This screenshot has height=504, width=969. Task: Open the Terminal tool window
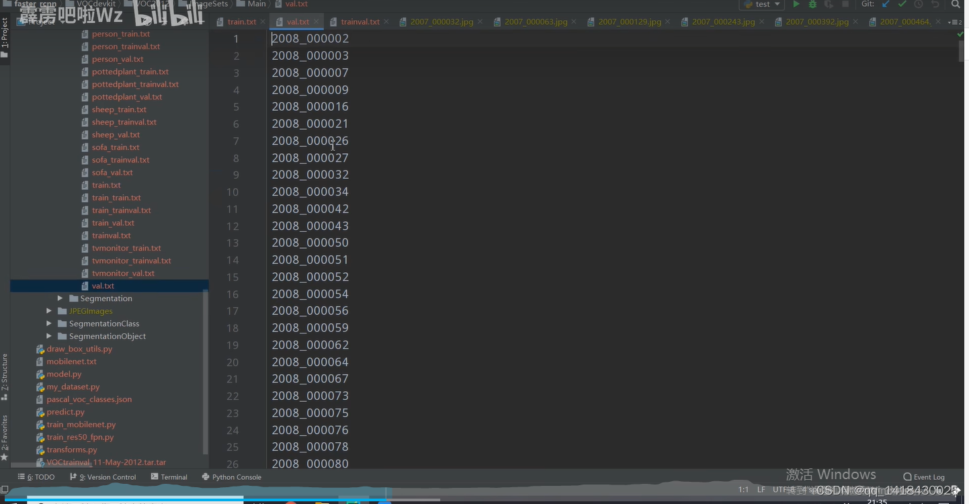[169, 477]
